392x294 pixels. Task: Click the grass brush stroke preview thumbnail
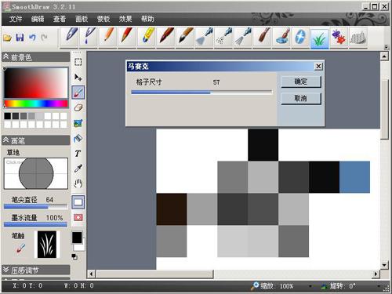pyautogui.click(x=47, y=245)
